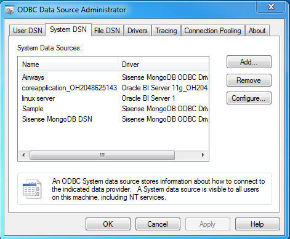Select Sisense MongoDB DSN entry
Viewport: 290px width, 239px height.
coord(57,119)
